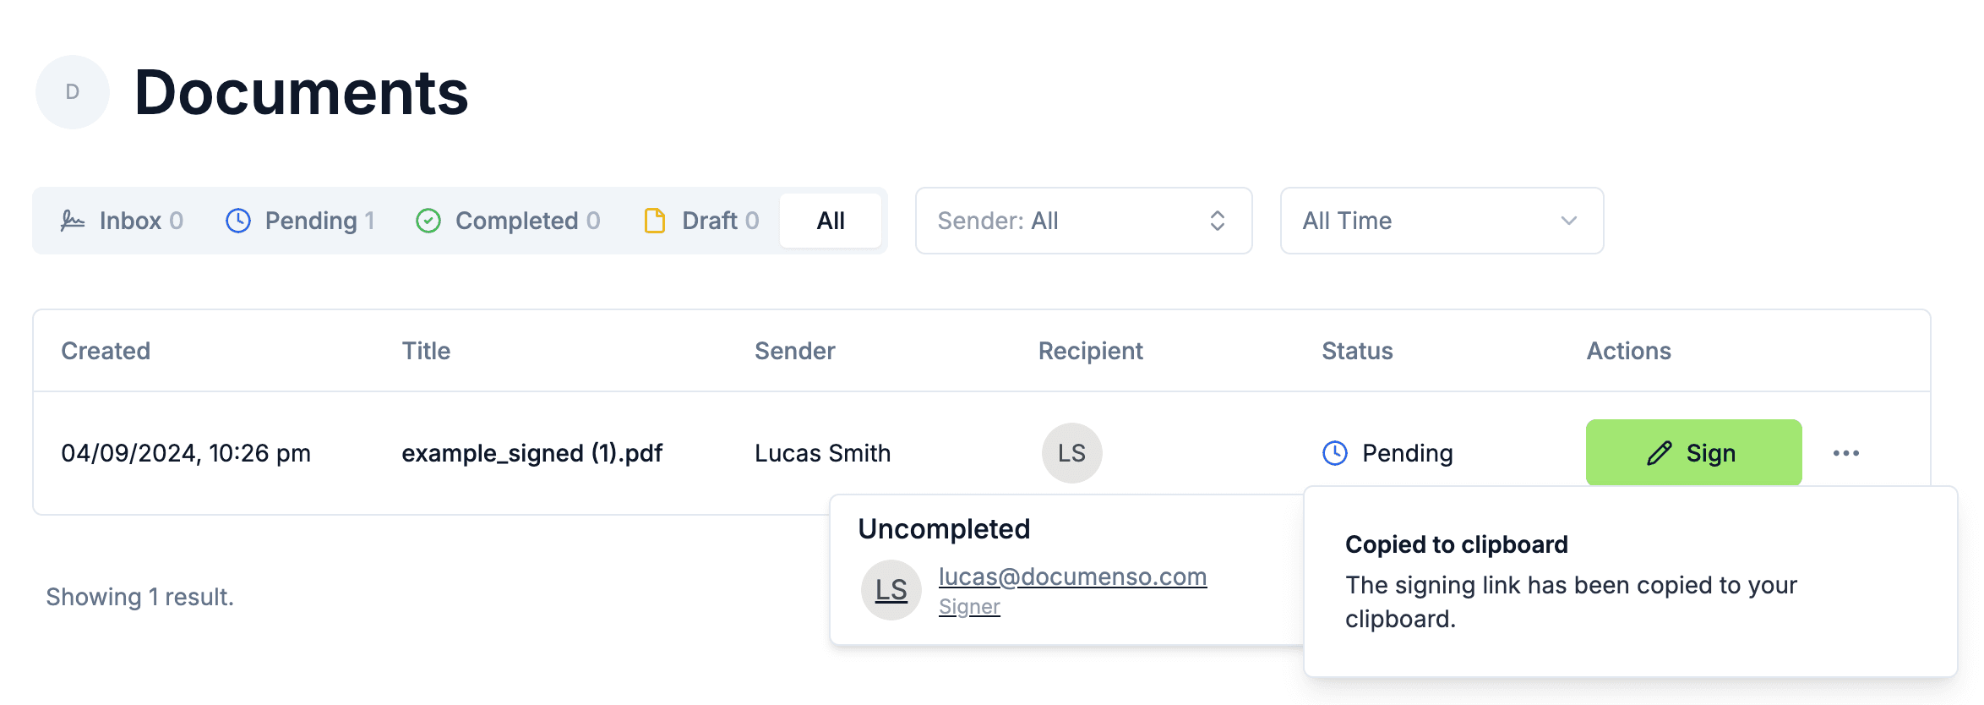Click the D avatar next to Documents
The width and height of the screenshot is (1984, 705).
(73, 92)
